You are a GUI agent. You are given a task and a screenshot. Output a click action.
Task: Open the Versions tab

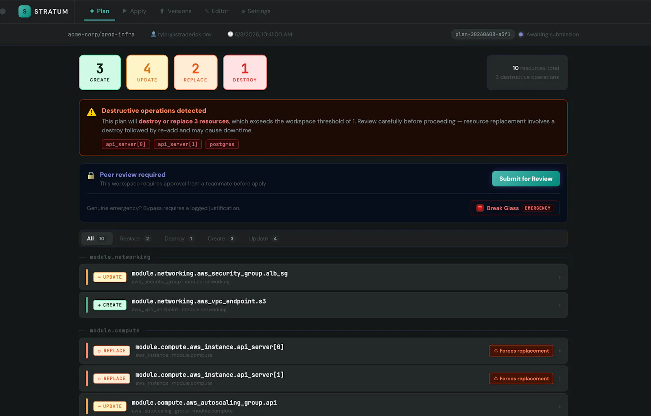[175, 11]
